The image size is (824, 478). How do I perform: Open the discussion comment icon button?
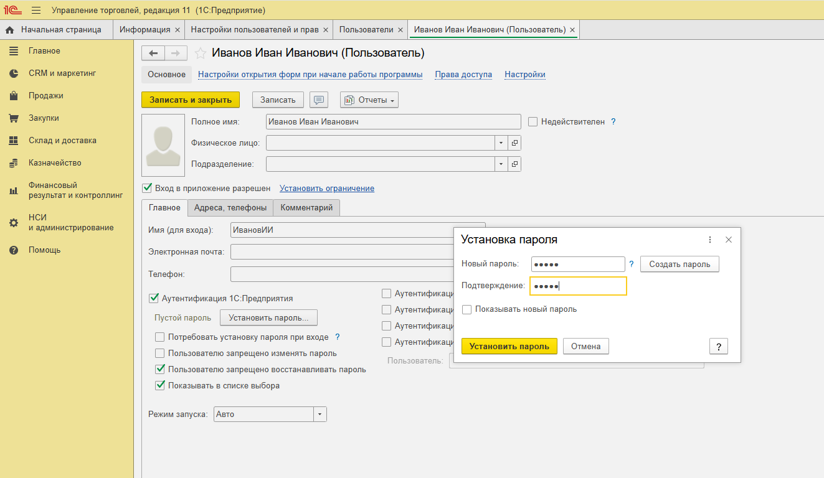319,100
